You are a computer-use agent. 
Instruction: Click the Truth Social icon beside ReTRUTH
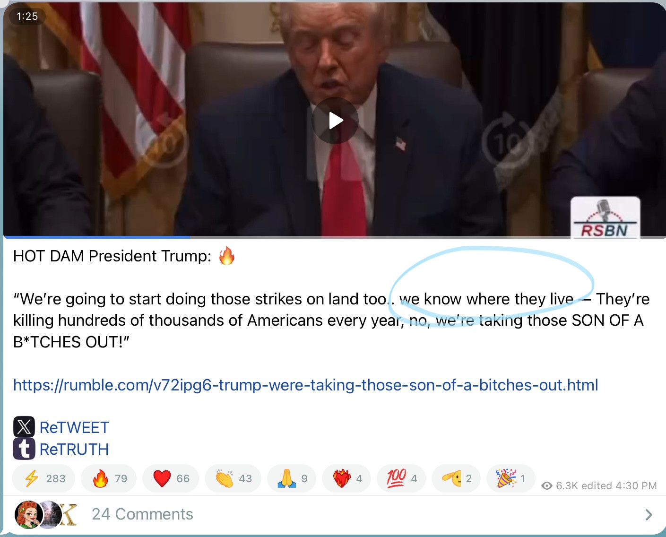point(24,449)
